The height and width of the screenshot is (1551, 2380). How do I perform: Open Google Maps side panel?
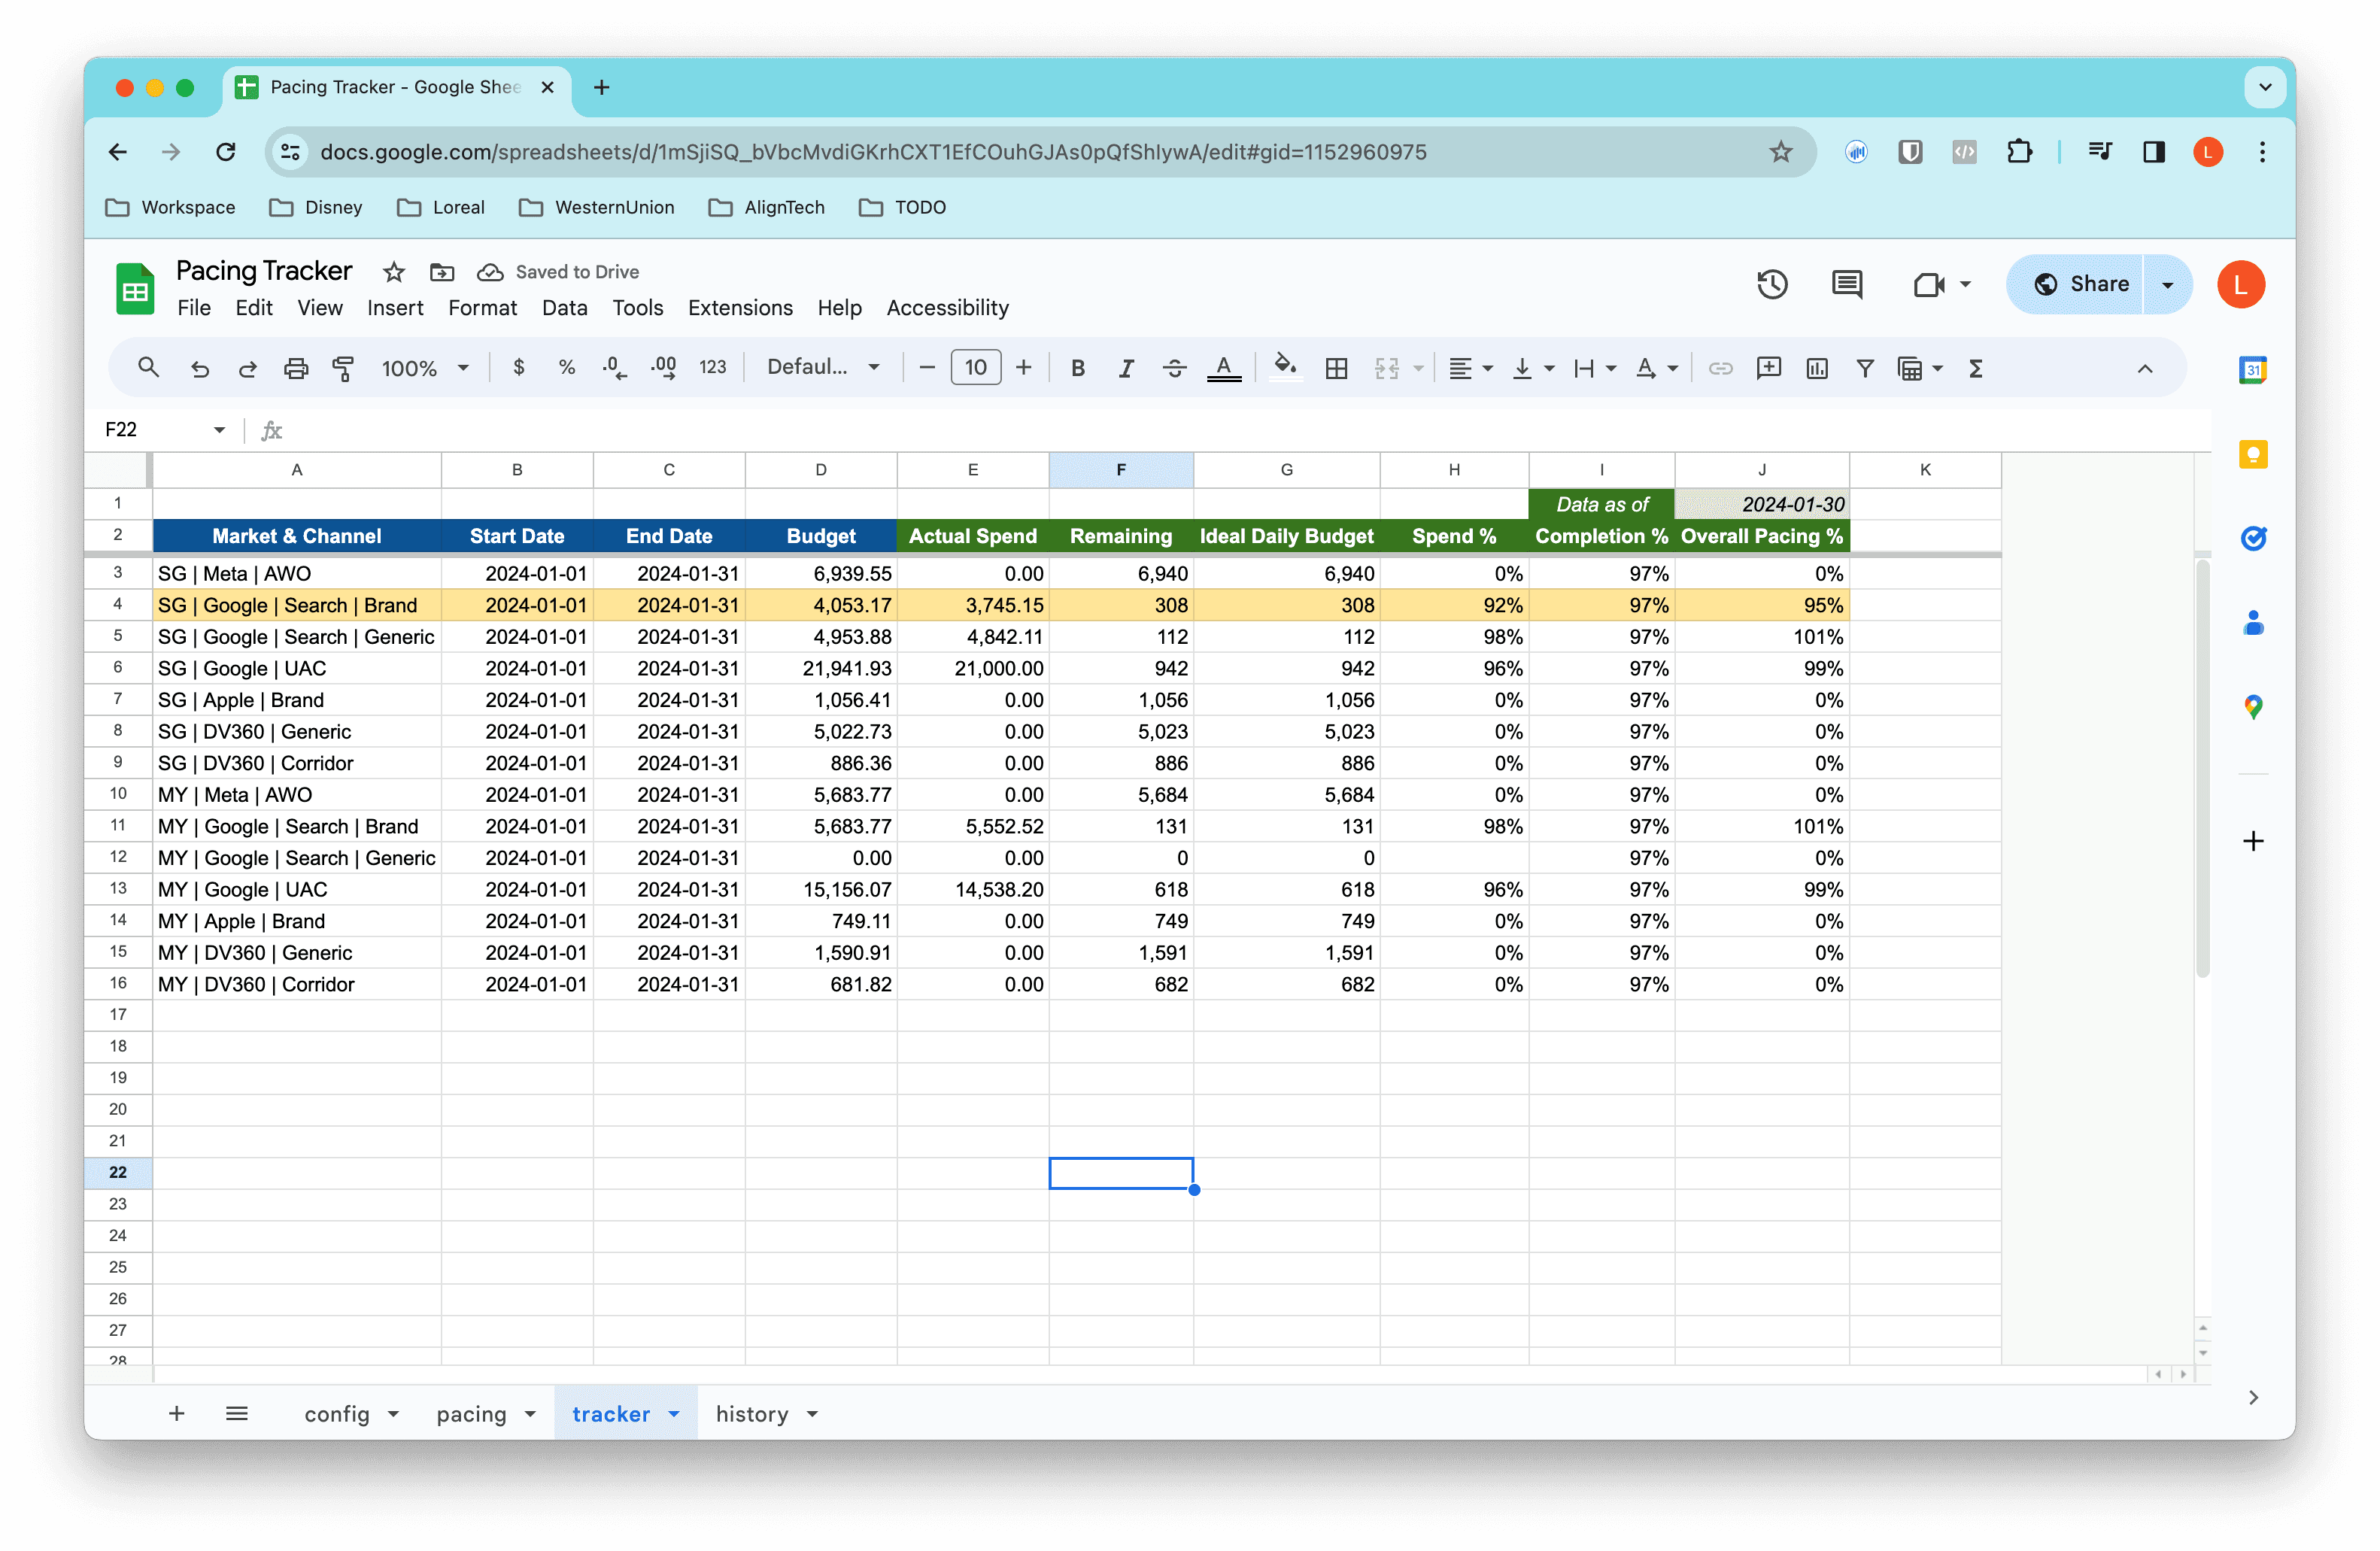point(2252,707)
